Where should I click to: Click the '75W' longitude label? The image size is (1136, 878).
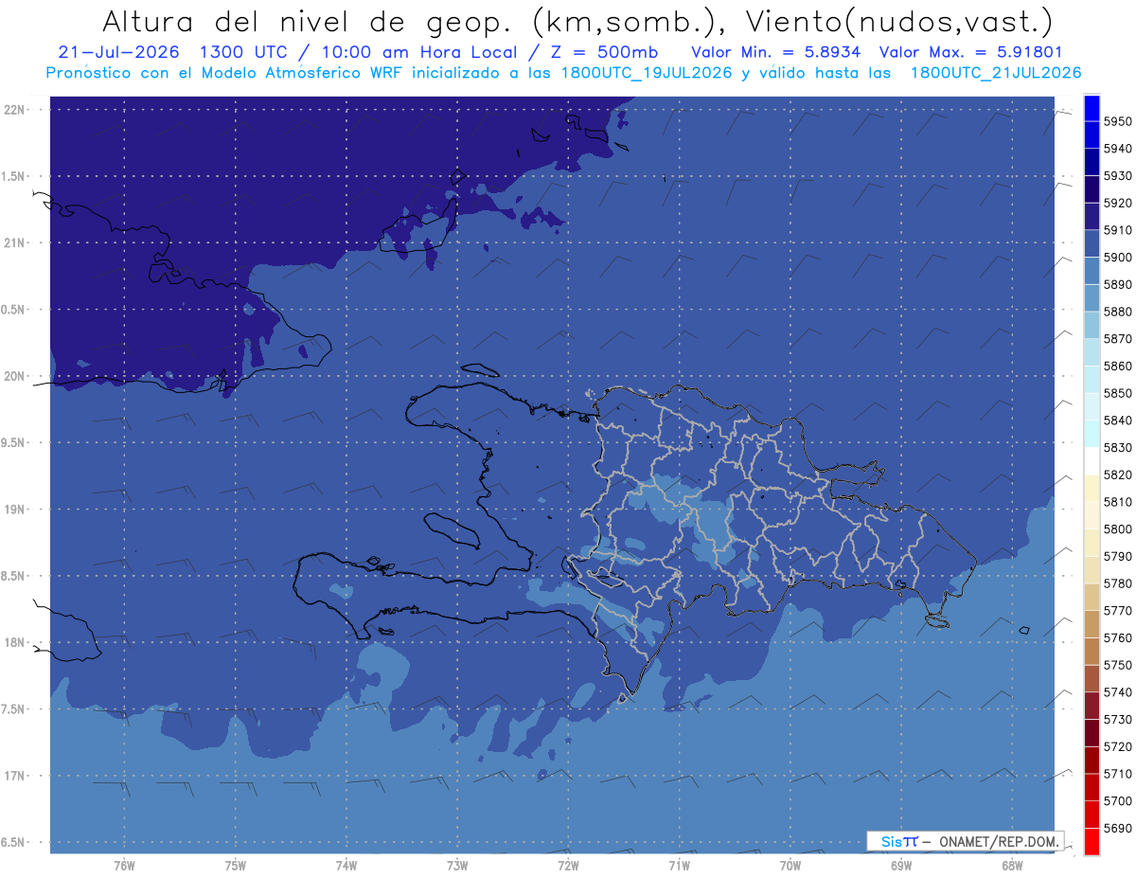click(x=235, y=866)
